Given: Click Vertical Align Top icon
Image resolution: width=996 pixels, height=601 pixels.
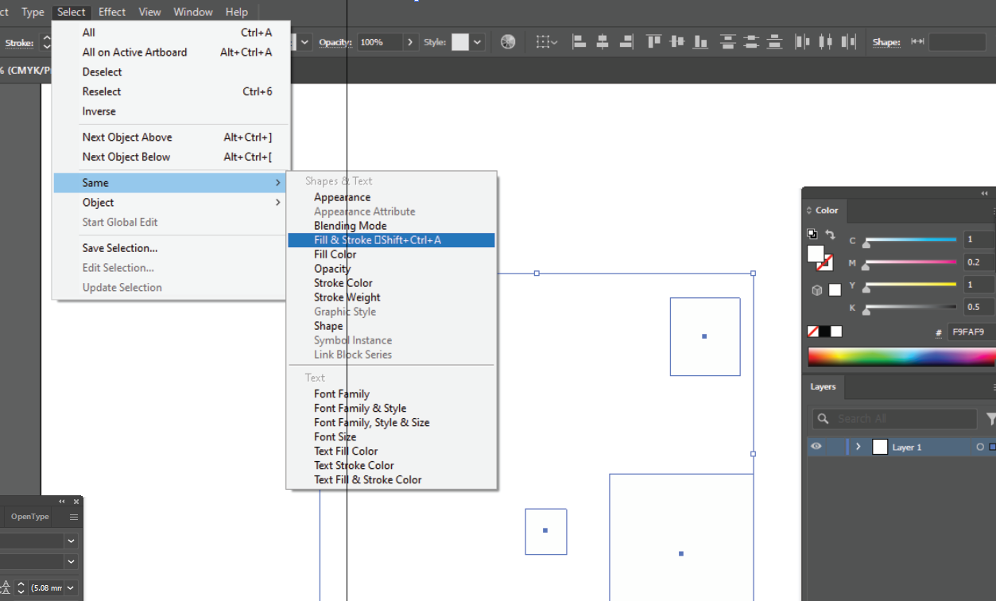Looking at the screenshot, I should tap(653, 42).
